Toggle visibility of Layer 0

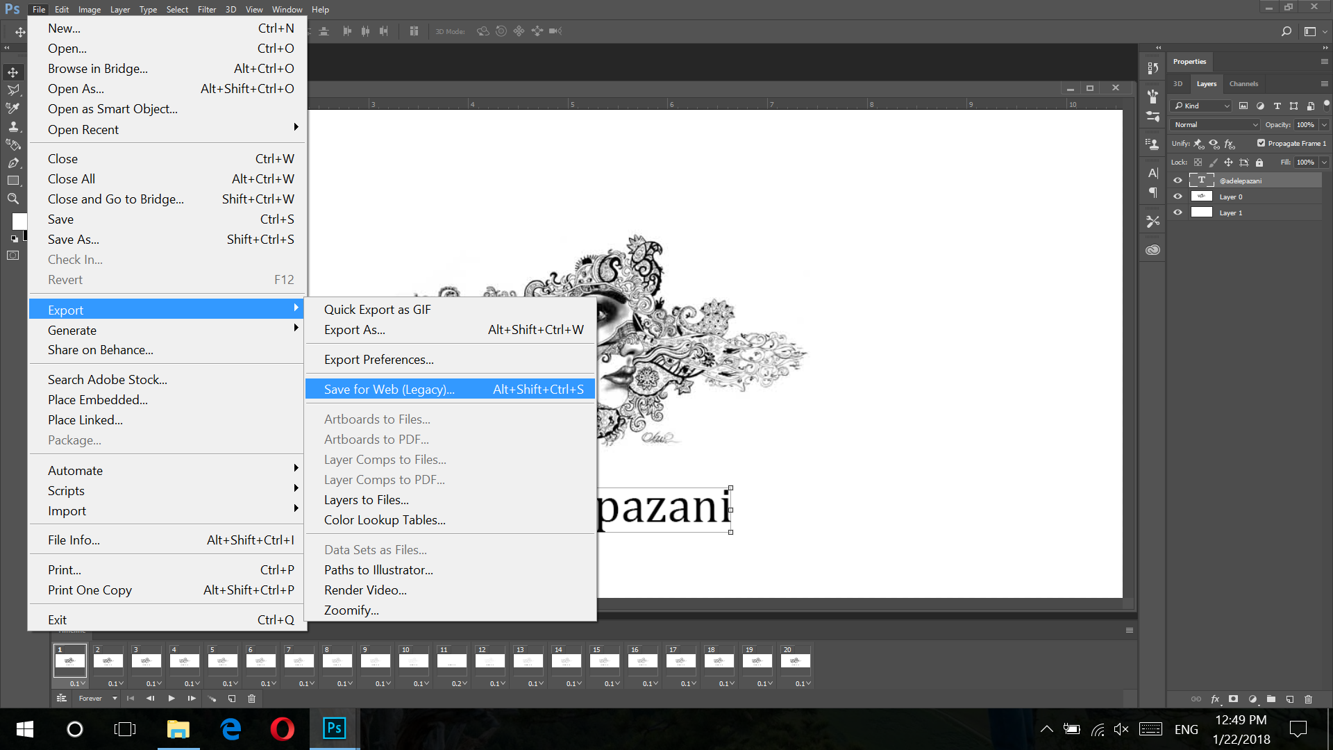(x=1177, y=196)
